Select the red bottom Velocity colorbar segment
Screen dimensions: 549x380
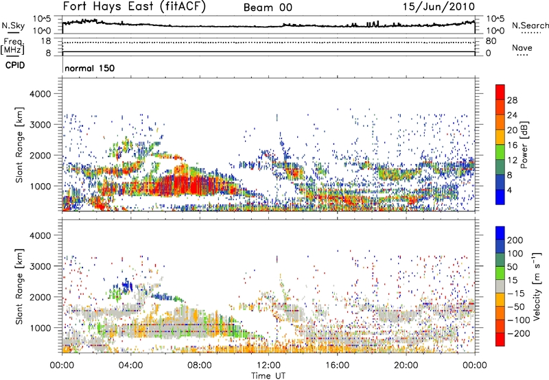pos(500,340)
